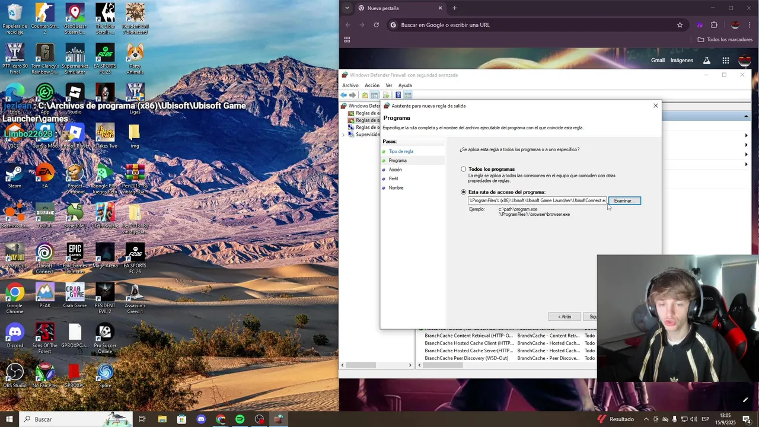
Task: Open File Explorer from the taskbar
Action: pos(162,419)
